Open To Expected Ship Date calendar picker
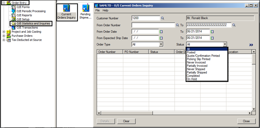Image resolution: width=260 pixels, height=128 pixels. [212, 38]
